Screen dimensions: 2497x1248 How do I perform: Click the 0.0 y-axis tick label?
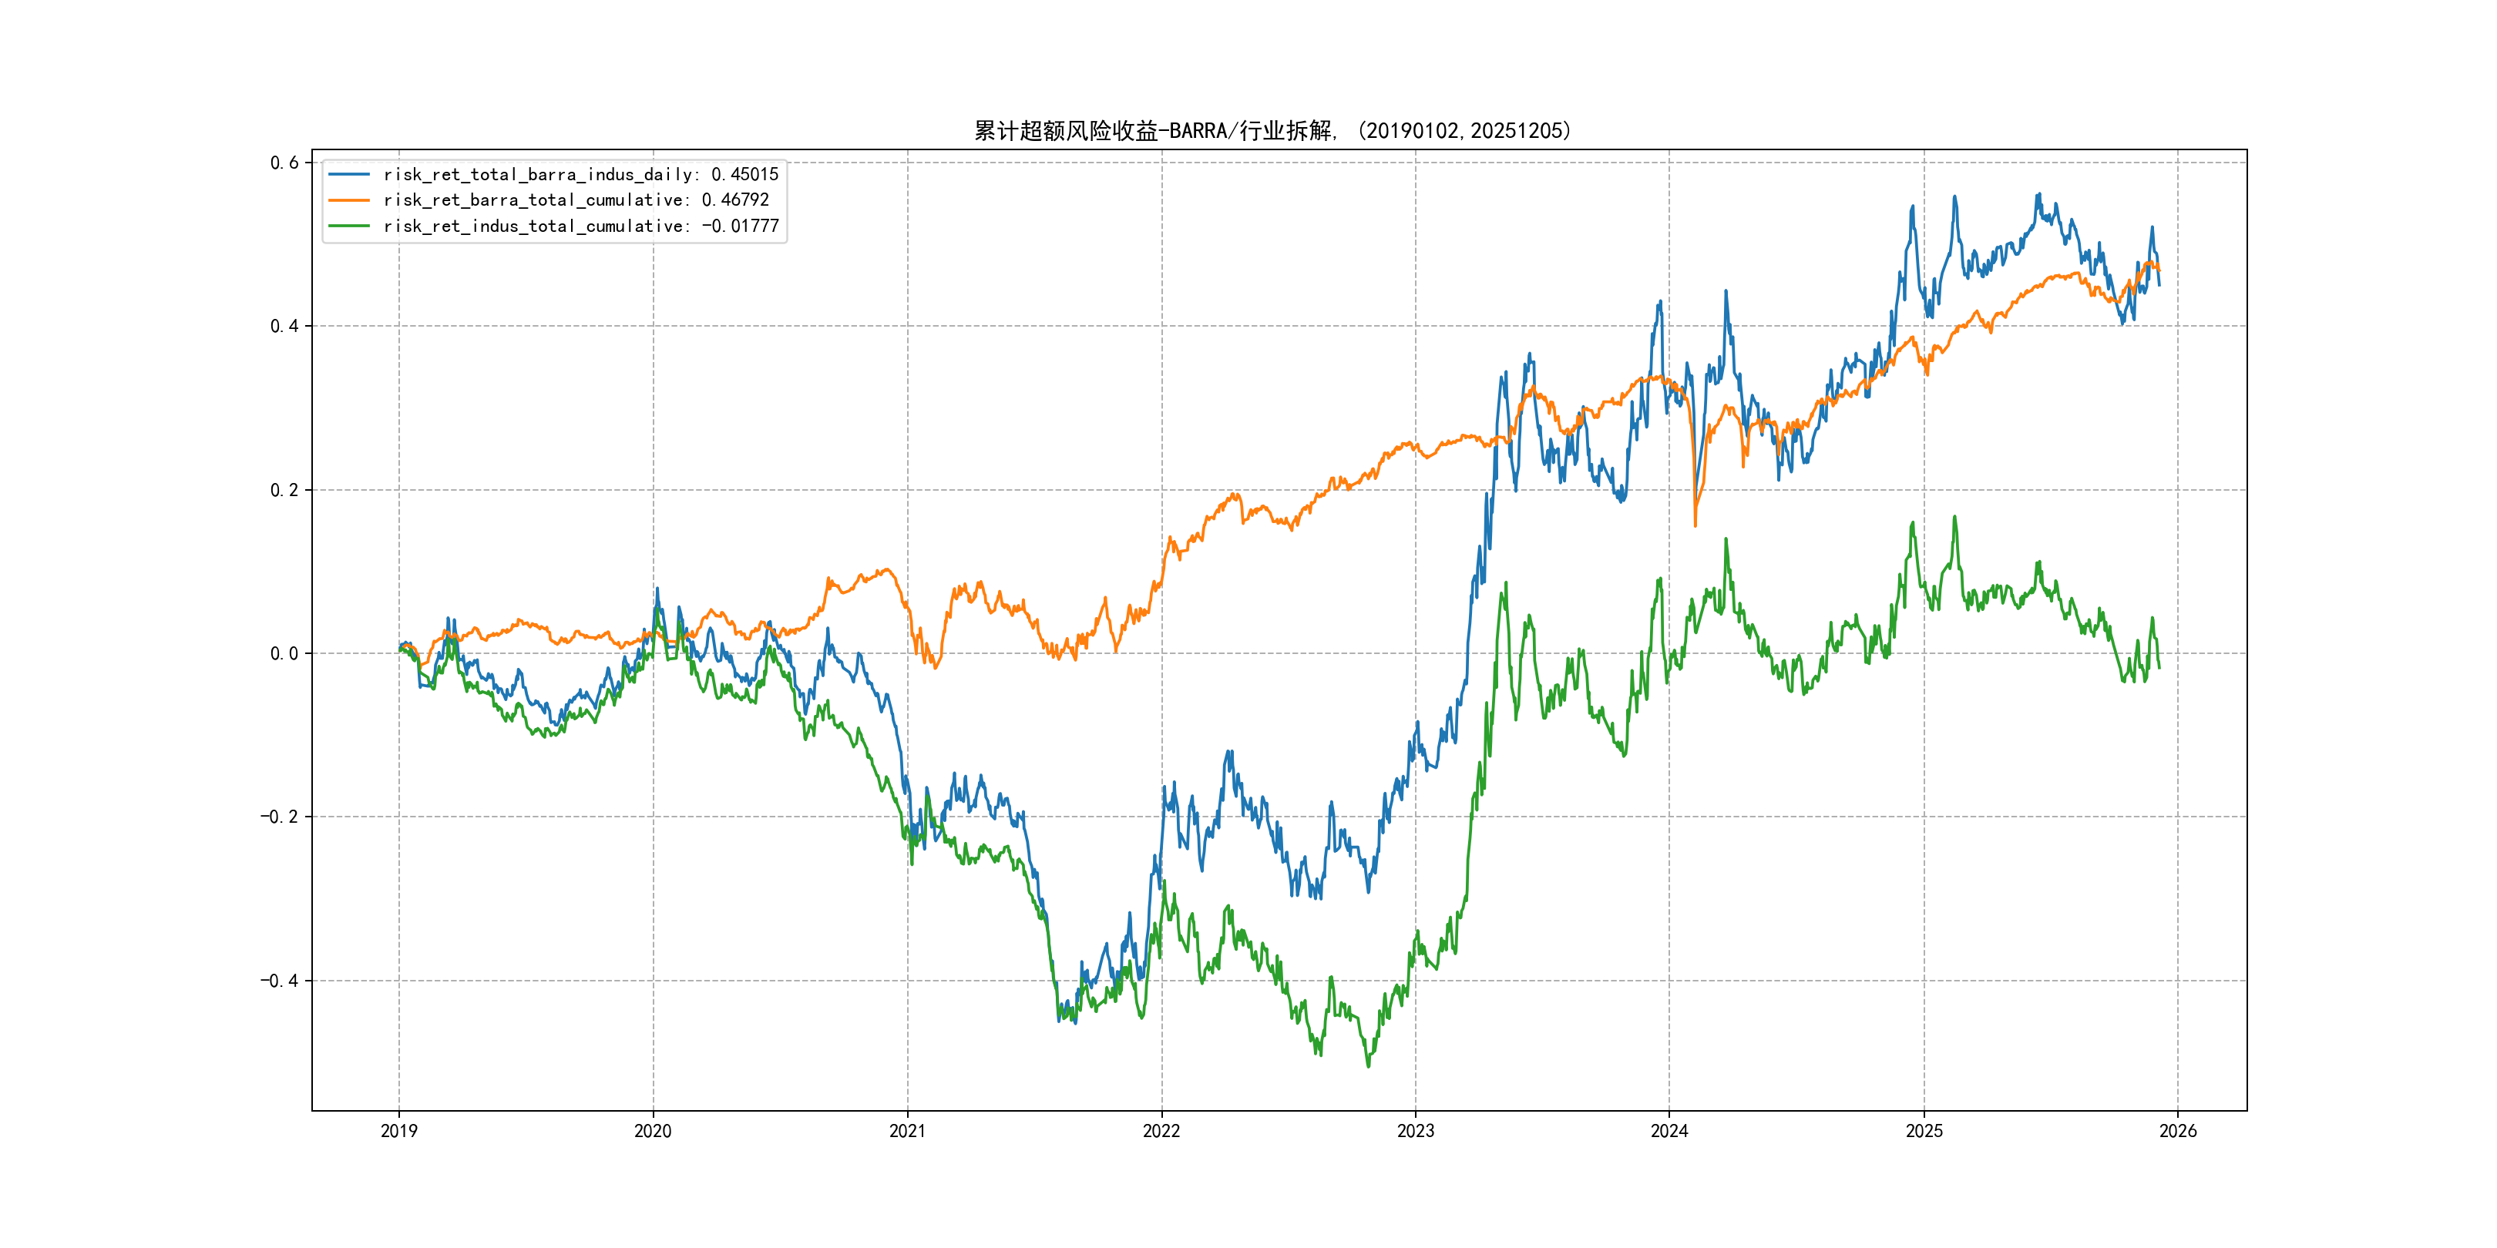tap(284, 654)
